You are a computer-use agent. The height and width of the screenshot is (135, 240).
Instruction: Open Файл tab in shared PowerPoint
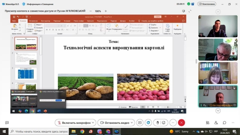click(14, 21)
